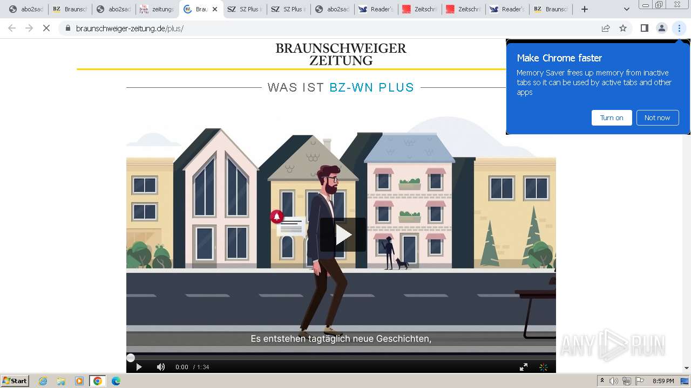Launch Microsoft Edge from taskbar

[116, 381]
